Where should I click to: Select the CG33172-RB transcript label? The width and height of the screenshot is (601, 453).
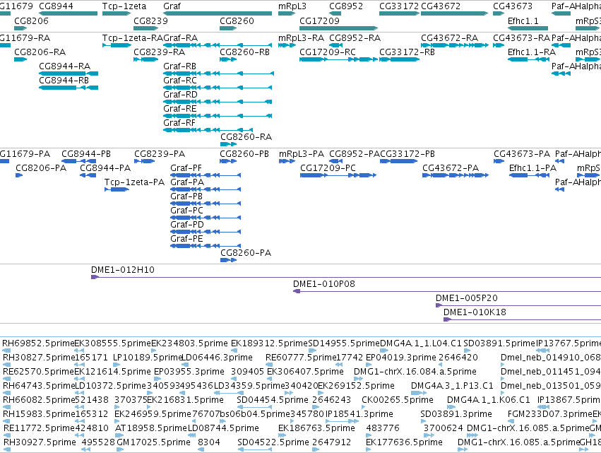point(407,52)
